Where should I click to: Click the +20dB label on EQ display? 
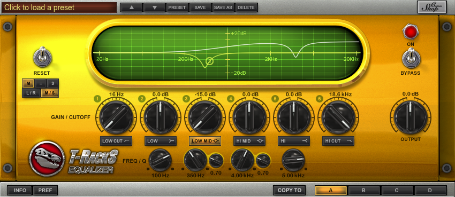coord(239,34)
